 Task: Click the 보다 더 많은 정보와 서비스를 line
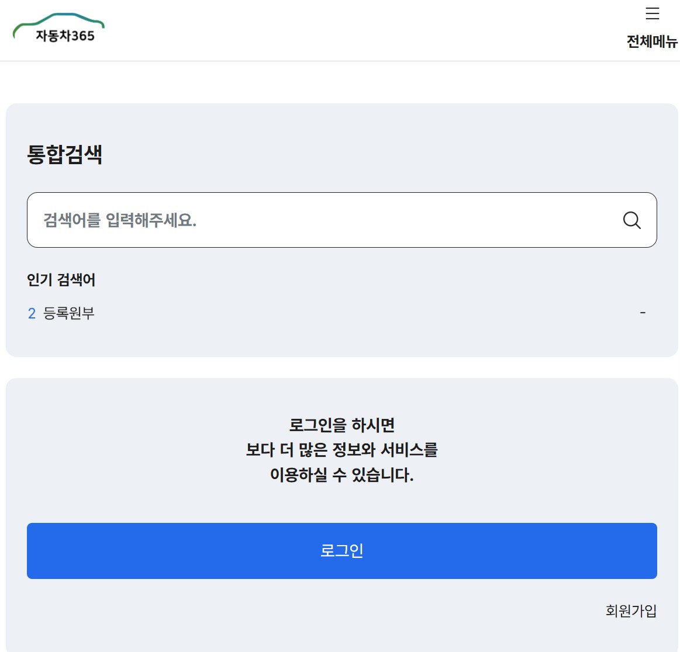(x=341, y=450)
